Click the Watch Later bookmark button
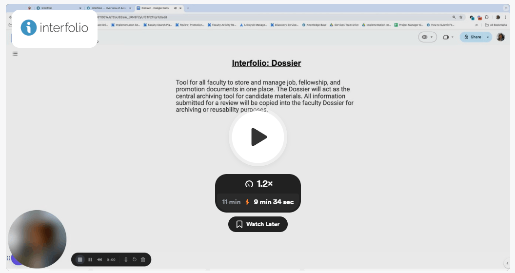The width and height of the screenshot is (515, 273). [x=257, y=224]
